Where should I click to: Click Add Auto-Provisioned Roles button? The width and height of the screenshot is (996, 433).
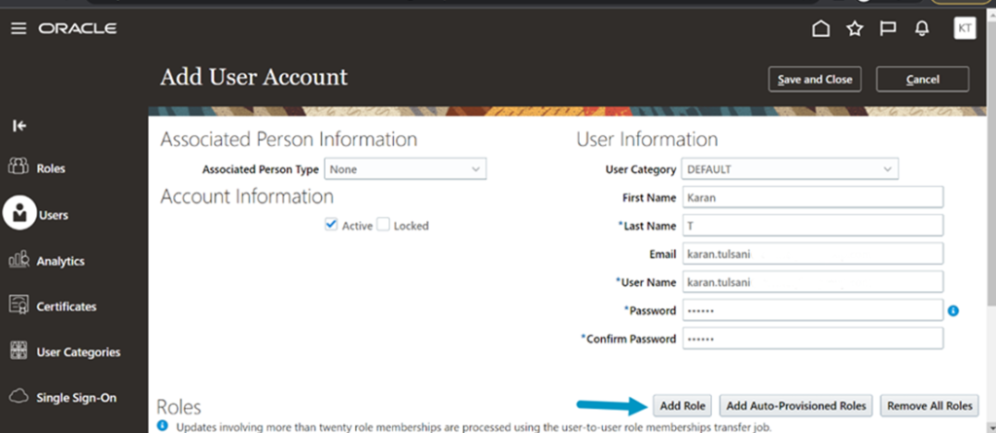[x=796, y=405]
